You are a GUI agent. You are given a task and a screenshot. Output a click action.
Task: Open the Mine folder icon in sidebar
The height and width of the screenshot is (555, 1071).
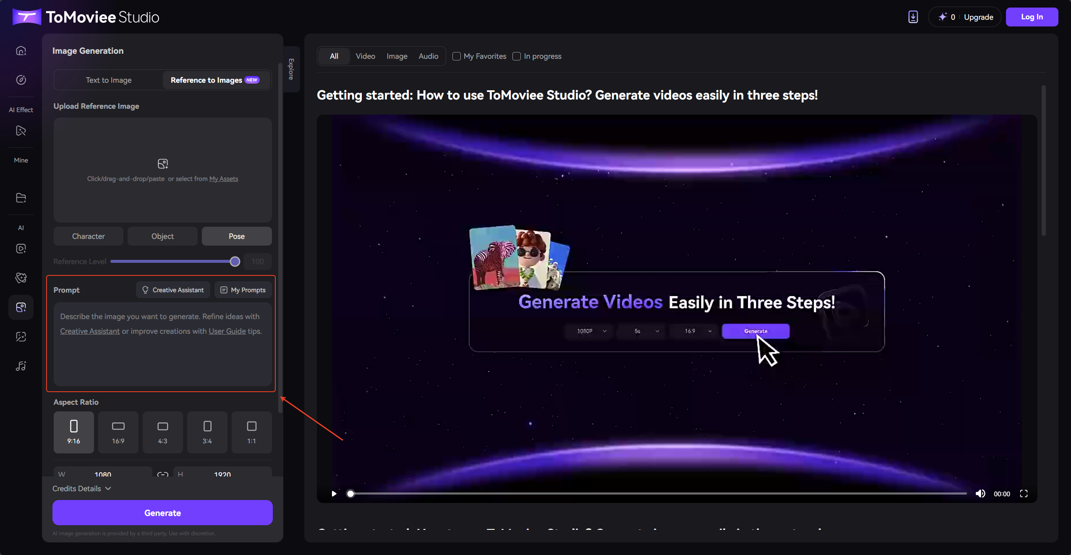tap(21, 198)
